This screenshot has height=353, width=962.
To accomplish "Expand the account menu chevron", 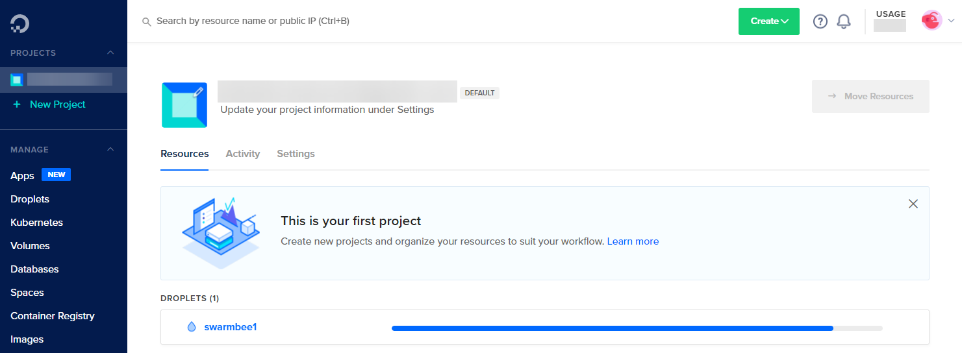I will (951, 21).
